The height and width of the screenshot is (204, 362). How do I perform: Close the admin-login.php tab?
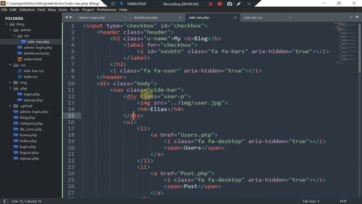(125, 18)
